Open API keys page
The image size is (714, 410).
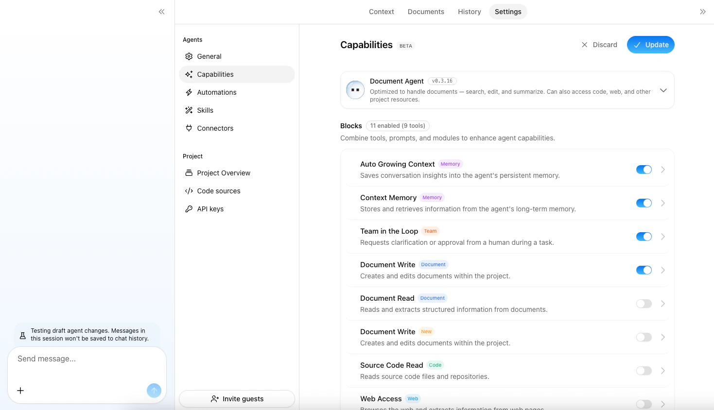point(237,209)
